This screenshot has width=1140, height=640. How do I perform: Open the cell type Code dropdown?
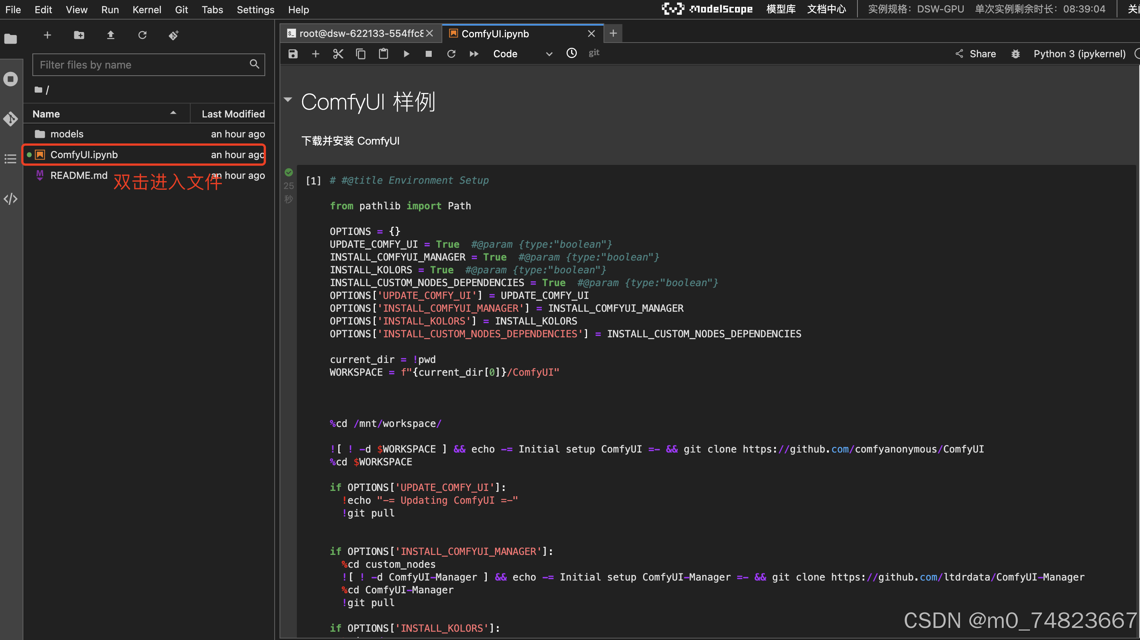522,54
